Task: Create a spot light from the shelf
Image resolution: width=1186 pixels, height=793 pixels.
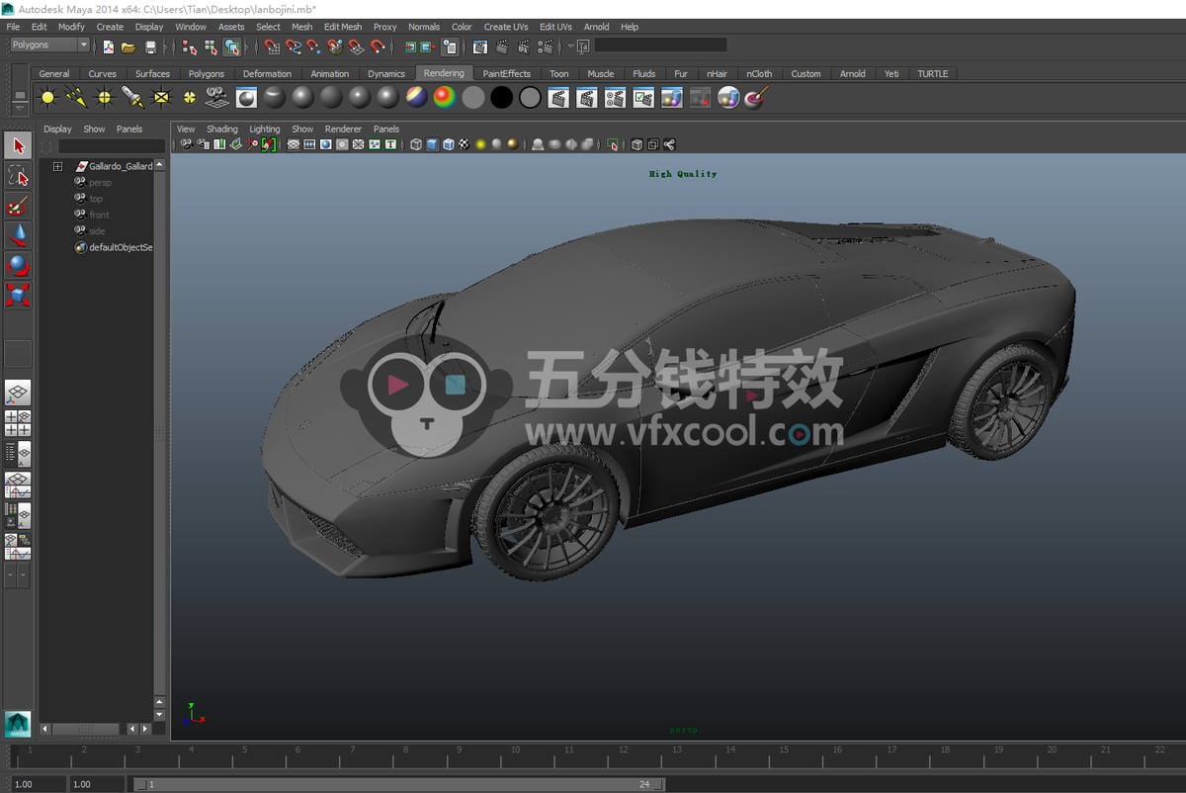Action: pos(132,97)
